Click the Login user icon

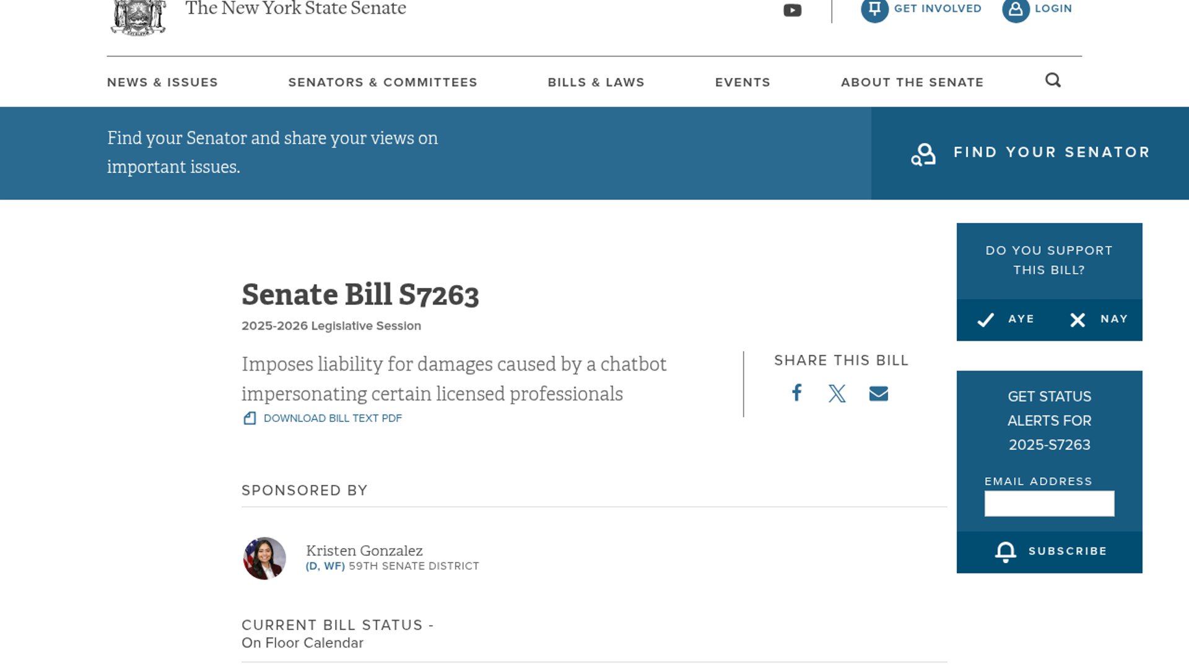pos(1016,9)
